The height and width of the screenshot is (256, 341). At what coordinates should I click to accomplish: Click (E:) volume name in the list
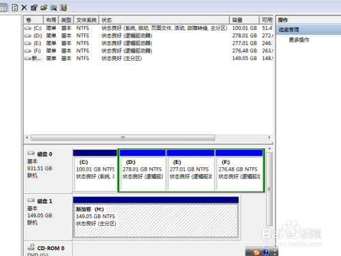coord(38,43)
